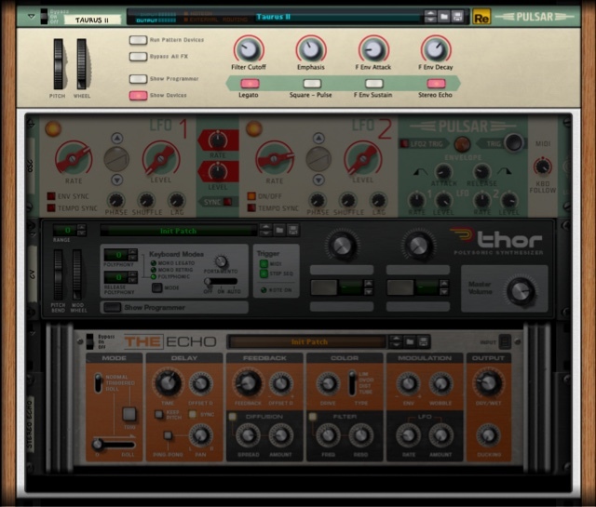Toggle LFO 1 Tempo Sync
This screenshot has width=596, height=507.
[51, 208]
